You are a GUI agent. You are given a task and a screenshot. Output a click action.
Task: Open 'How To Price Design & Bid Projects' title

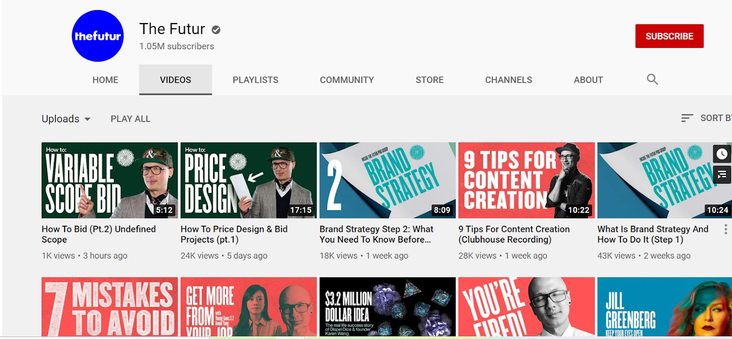pyautogui.click(x=234, y=234)
